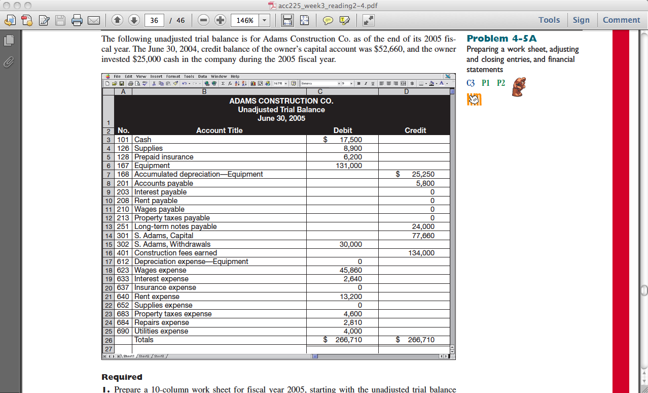This screenshot has height=393, width=648.
Task: Open the email attachment icon
Action: 94,20
